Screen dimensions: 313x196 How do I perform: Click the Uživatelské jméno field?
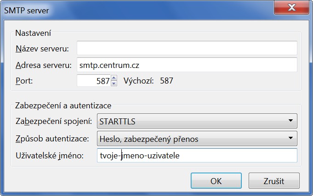pos(197,156)
